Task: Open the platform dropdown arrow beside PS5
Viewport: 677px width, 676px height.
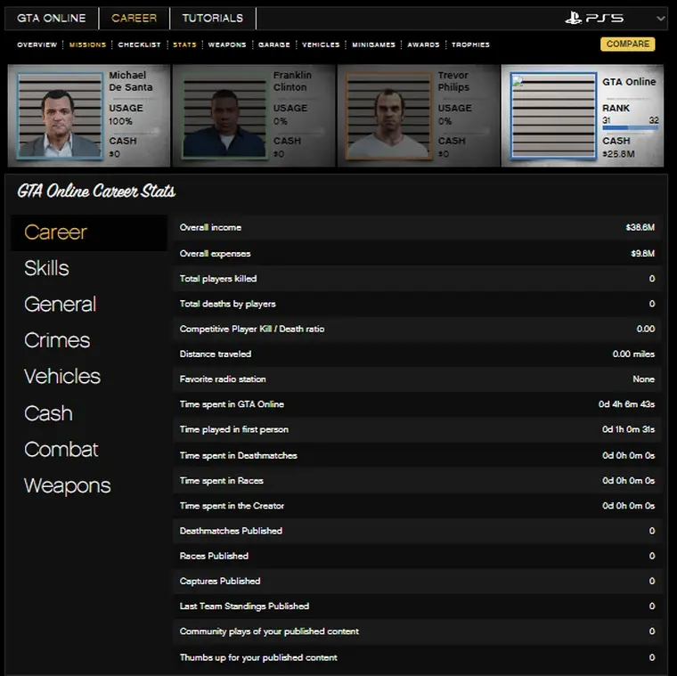Action: [660, 19]
